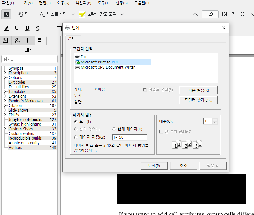Open Reproducible builds contents entry
The width and height of the screenshot is (254, 215).
[x=32, y=138]
